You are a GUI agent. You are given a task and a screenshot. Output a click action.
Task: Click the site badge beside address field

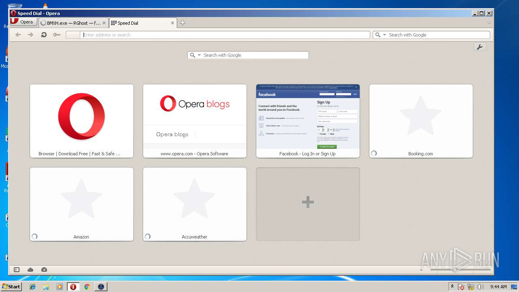point(73,35)
